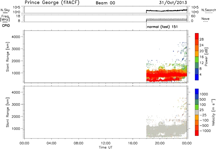Viewport: 216px width, 149px height.
Task: Click the '2000' range tick in velocity panel
Action: [16, 116]
